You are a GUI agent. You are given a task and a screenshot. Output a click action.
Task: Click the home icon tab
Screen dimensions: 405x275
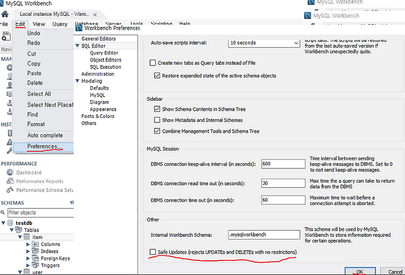click(4, 14)
